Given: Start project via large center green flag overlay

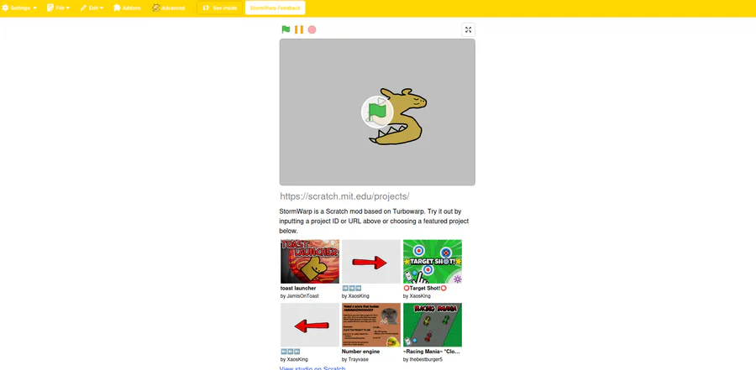Looking at the screenshot, I should tap(377, 112).
